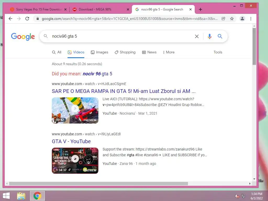
Task: Open the Chrome three-dot menu
Action: [x=251, y=19]
